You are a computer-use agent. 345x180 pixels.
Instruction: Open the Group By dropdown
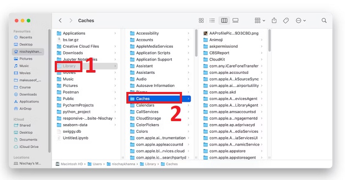[x=260, y=21]
